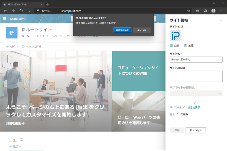Click キャンセル in site info panel
227x151 pixels.
click(x=196, y=130)
